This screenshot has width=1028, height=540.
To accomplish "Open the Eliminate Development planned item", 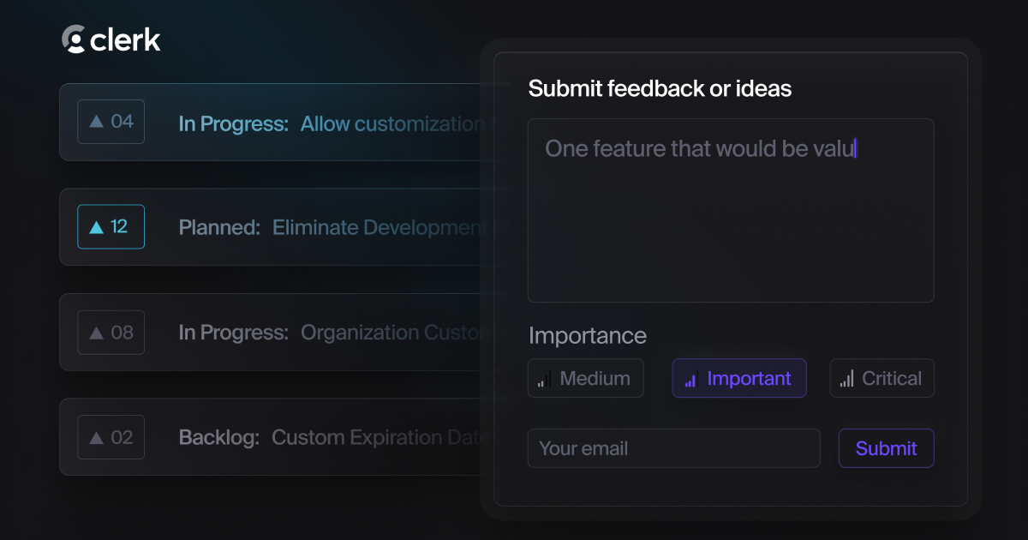I will (326, 226).
